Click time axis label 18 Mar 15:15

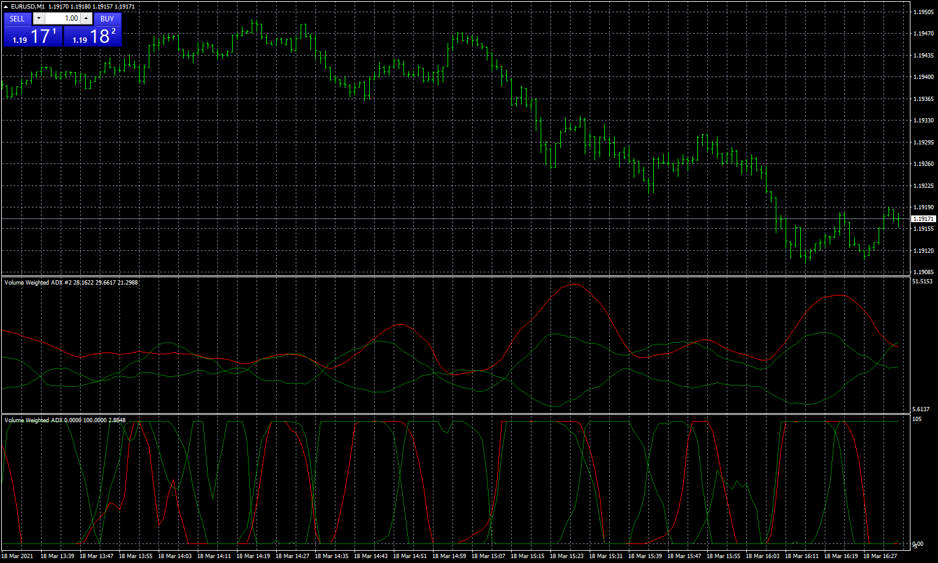(528, 556)
